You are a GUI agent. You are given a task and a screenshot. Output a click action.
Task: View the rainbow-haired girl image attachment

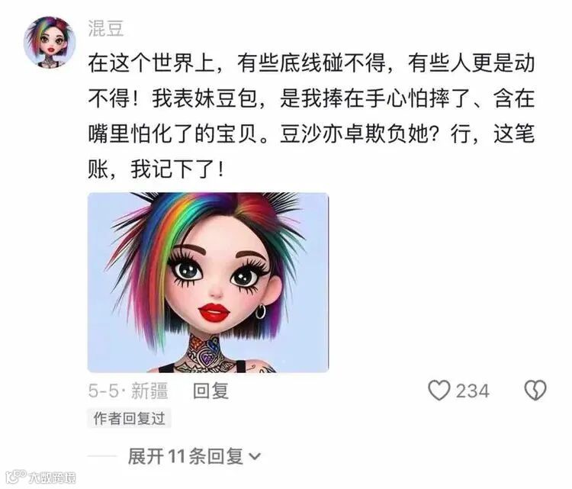pos(208,282)
